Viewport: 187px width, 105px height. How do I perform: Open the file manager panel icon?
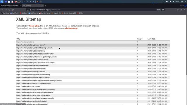click(x=9, y=2)
